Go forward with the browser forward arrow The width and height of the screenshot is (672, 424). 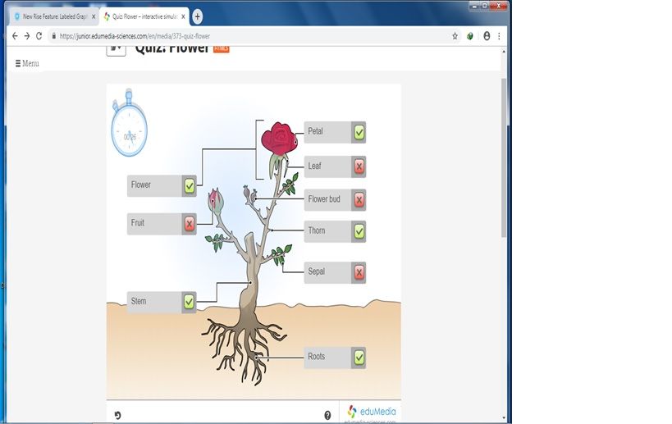coord(27,36)
